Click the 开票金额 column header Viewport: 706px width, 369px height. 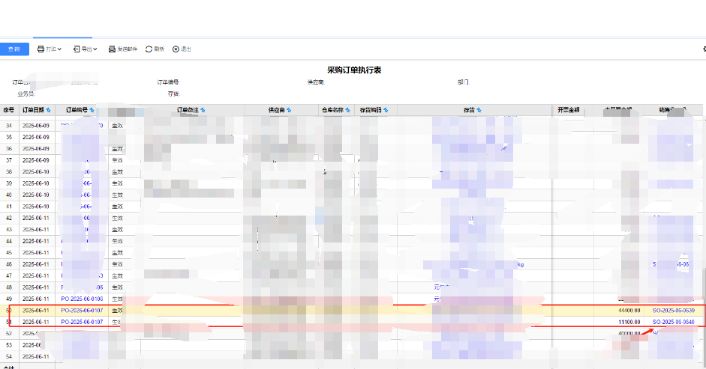coord(568,110)
